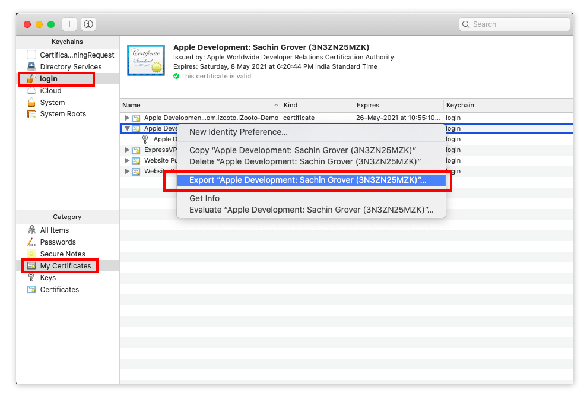The height and width of the screenshot is (396, 587).
Task: Expand the iZooto-Demo certificate row
Action: pyautogui.click(x=127, y=118)
